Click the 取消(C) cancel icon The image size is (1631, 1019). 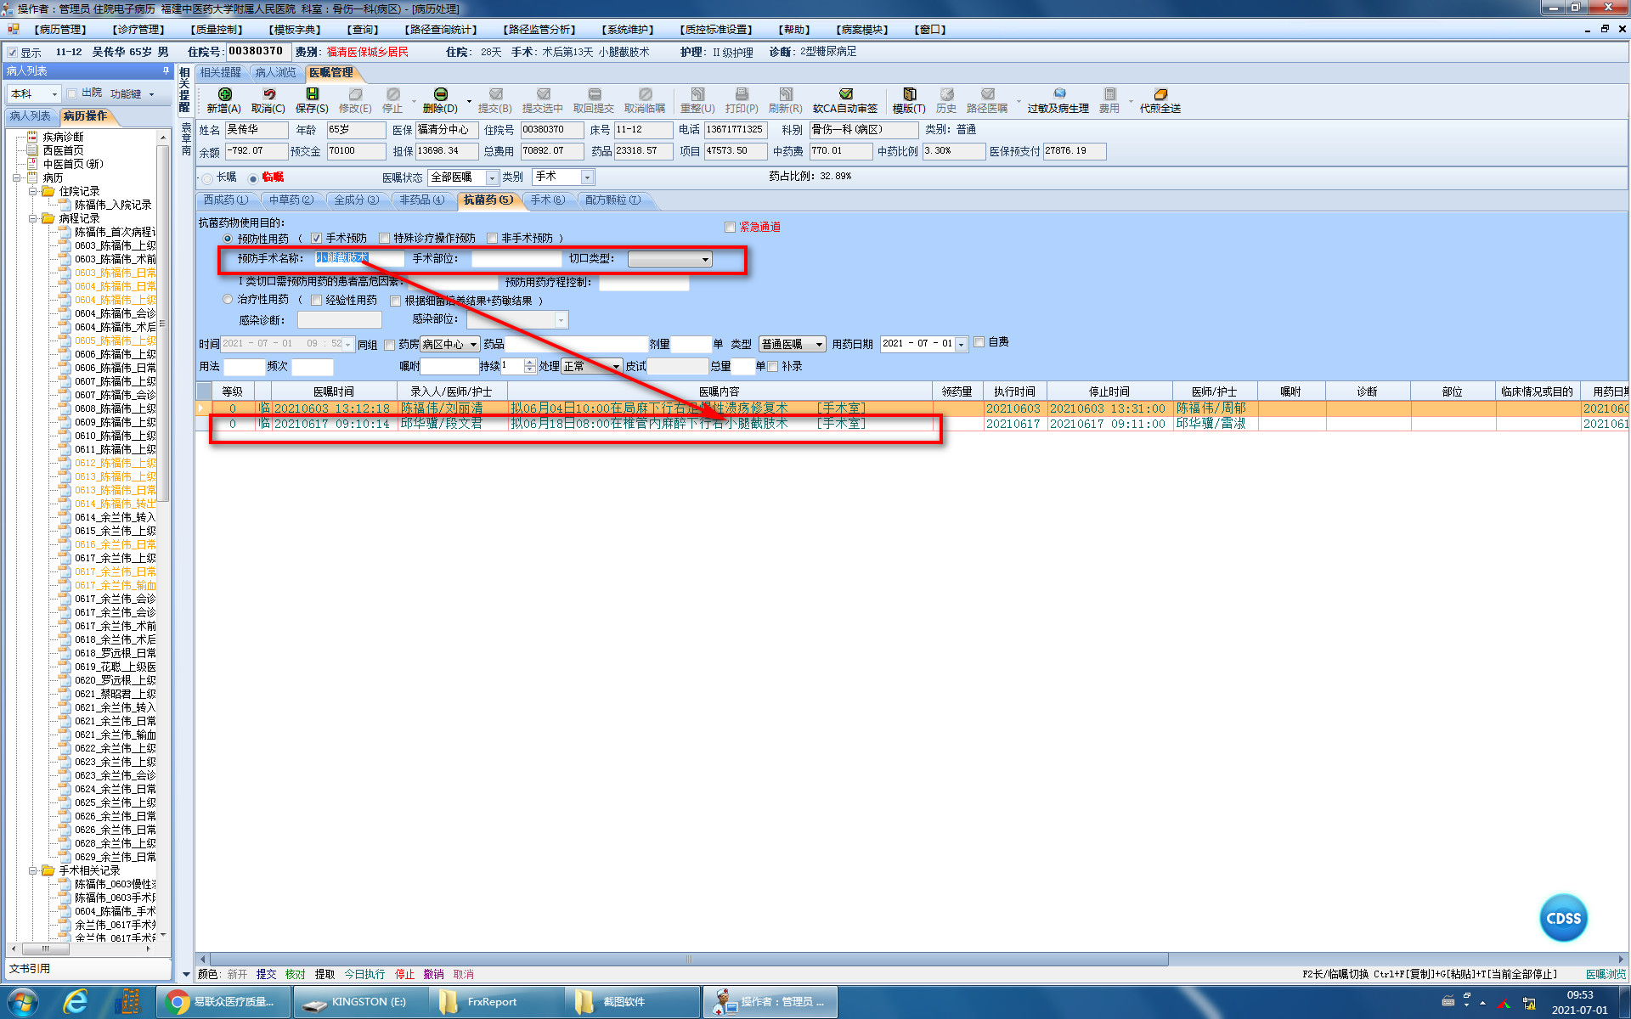pyautogui.click(x=268, y=95)
